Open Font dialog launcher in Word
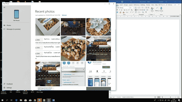 [133, 15]
